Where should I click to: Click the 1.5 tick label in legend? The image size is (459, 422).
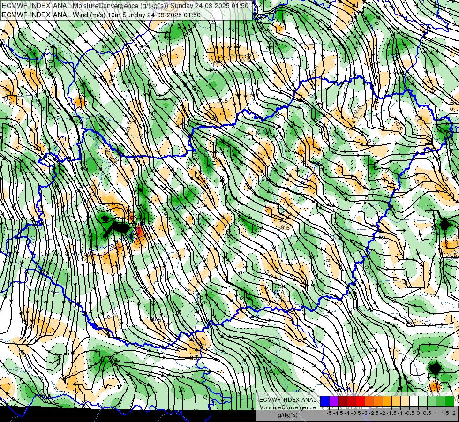(x=445, y=413)
